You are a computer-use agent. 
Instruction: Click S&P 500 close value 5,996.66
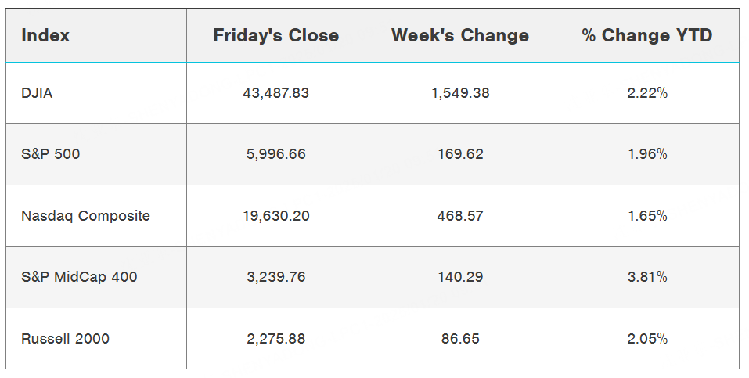pyautogui.click(x=275, y=154)
